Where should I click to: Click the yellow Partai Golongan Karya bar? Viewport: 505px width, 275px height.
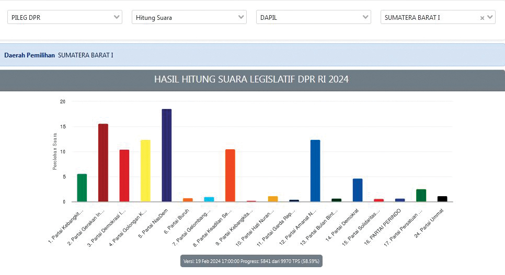(x=145, y=171)
